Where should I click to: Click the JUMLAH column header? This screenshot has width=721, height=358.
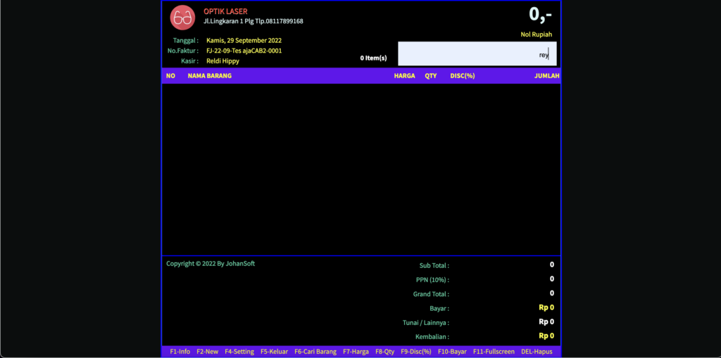[x=546, y=76]
